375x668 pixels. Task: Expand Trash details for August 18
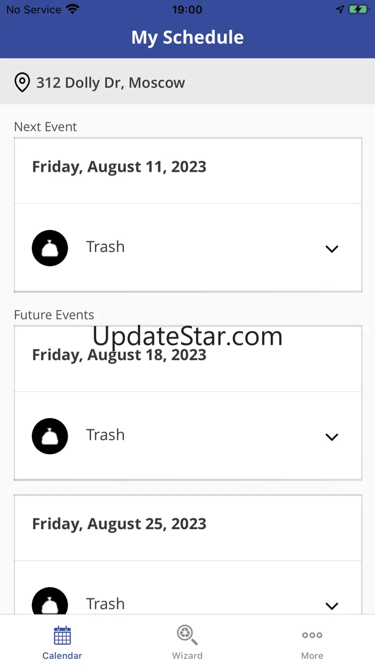click(x=332, y=437)
